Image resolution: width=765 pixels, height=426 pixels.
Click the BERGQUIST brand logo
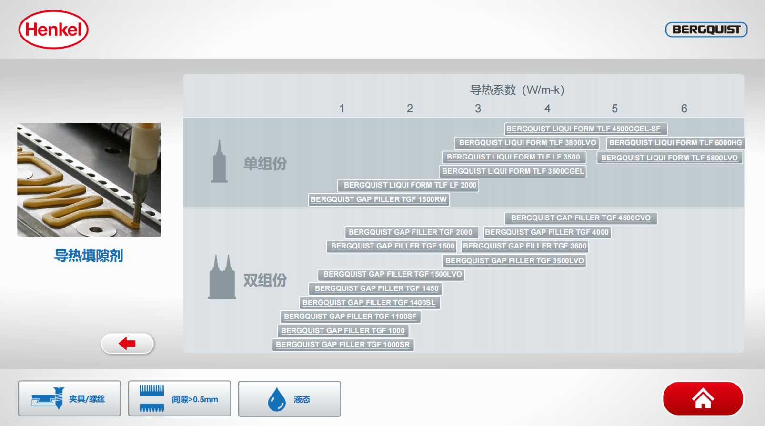point(706,30)
